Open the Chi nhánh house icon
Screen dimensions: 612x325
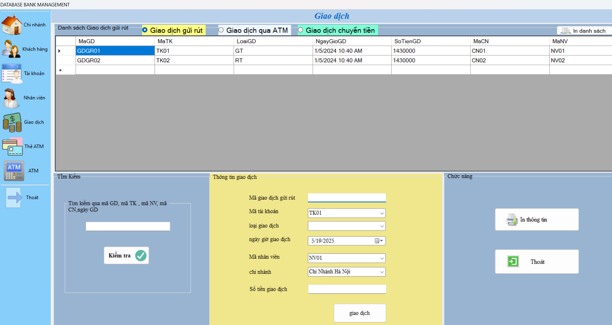click(x=12, y=25)
